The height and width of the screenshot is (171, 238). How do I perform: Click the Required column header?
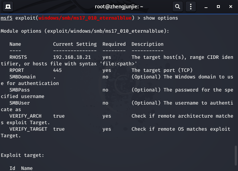(114, 44)
